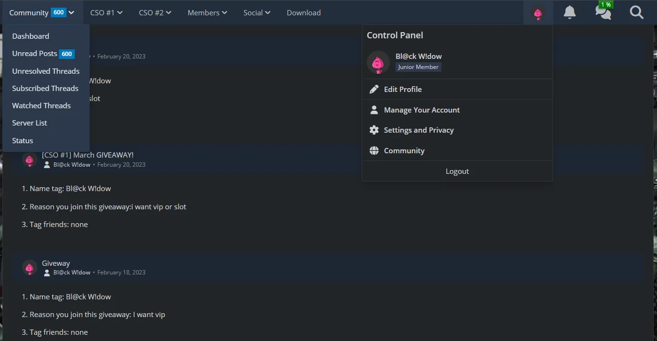Viewport: 657px width, 341px height.
Task: Open the conversations chat bubbles icon
Action: pos(603,12)
